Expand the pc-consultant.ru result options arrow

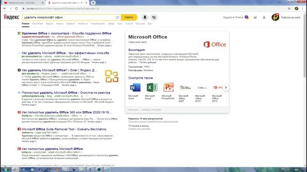pyautogui.click(x=81, y=56)
